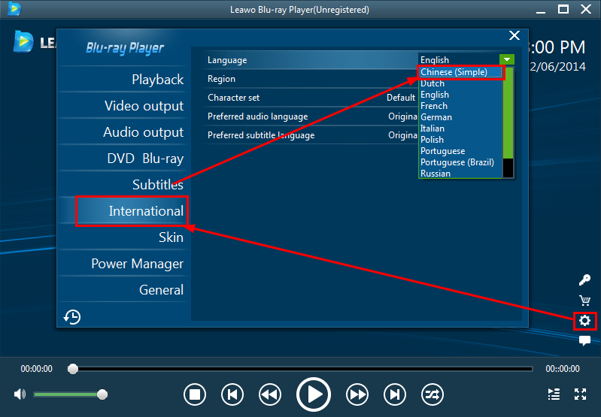
Task: Click the next chapter button
Action: 395,394
